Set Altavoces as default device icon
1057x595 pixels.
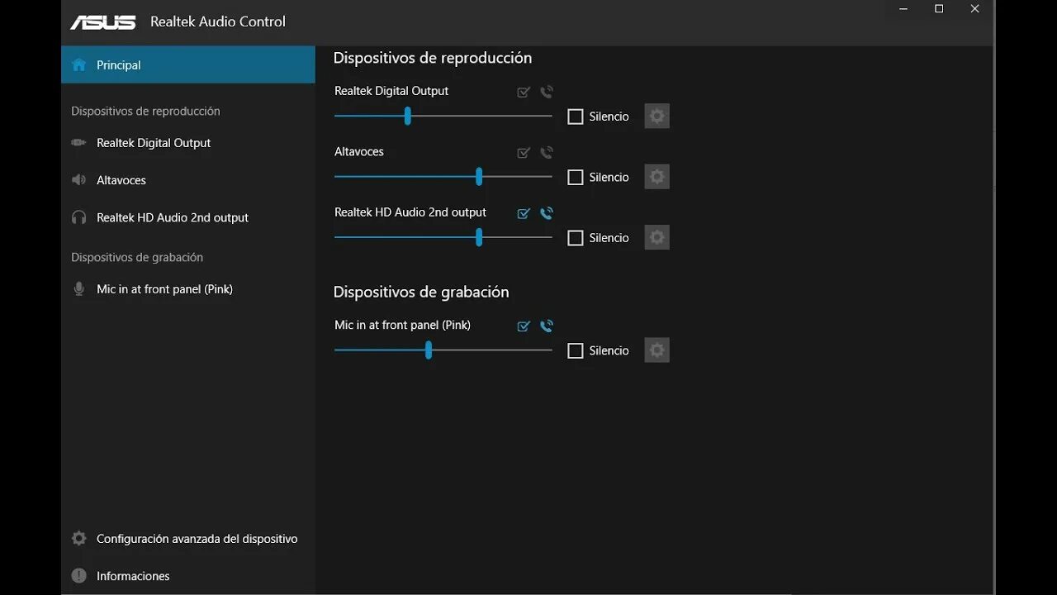(x=524, y=153)
